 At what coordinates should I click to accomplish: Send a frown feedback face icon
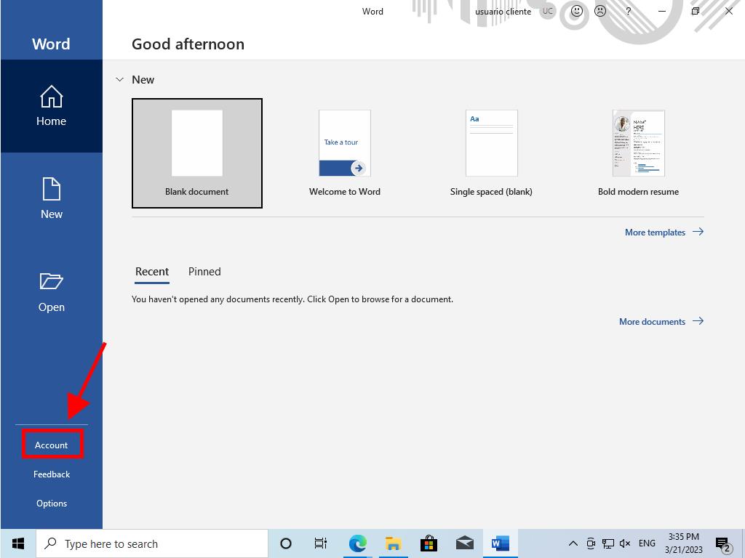pyautogui.click(x=600, y=12)
